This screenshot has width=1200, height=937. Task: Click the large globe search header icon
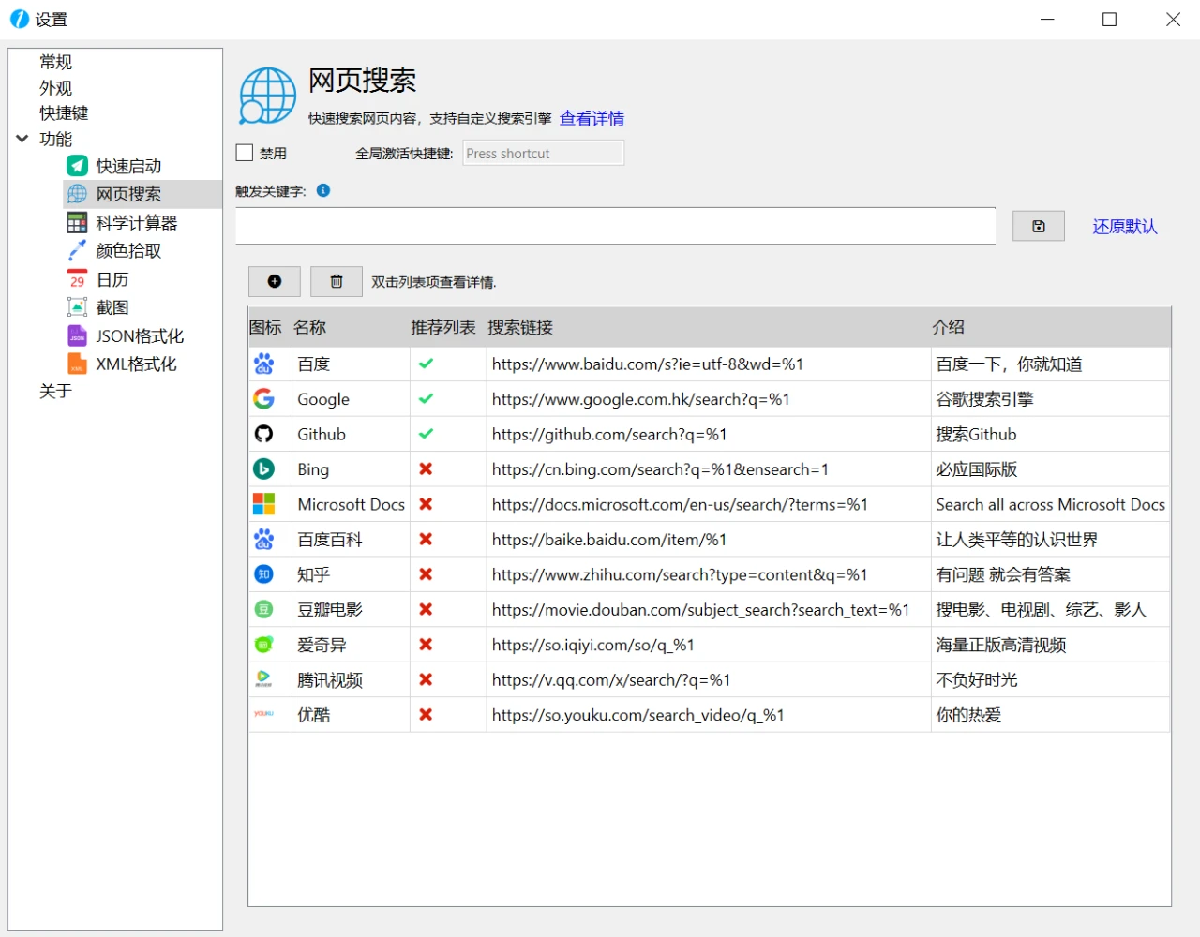click(x=267, y=96)
